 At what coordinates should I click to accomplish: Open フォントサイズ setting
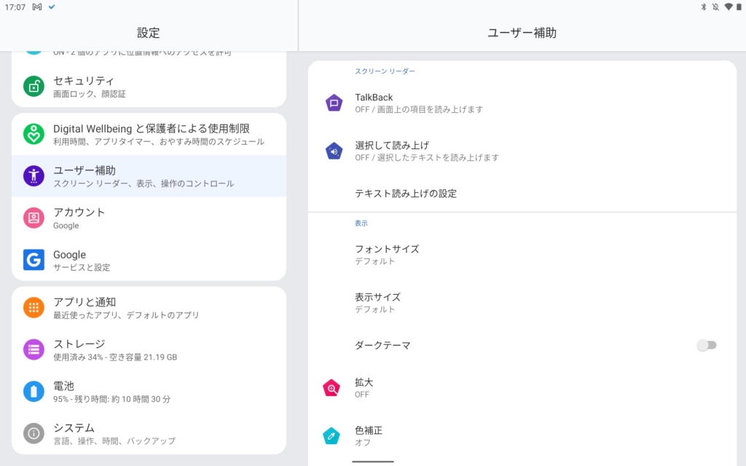click(387, 254)
